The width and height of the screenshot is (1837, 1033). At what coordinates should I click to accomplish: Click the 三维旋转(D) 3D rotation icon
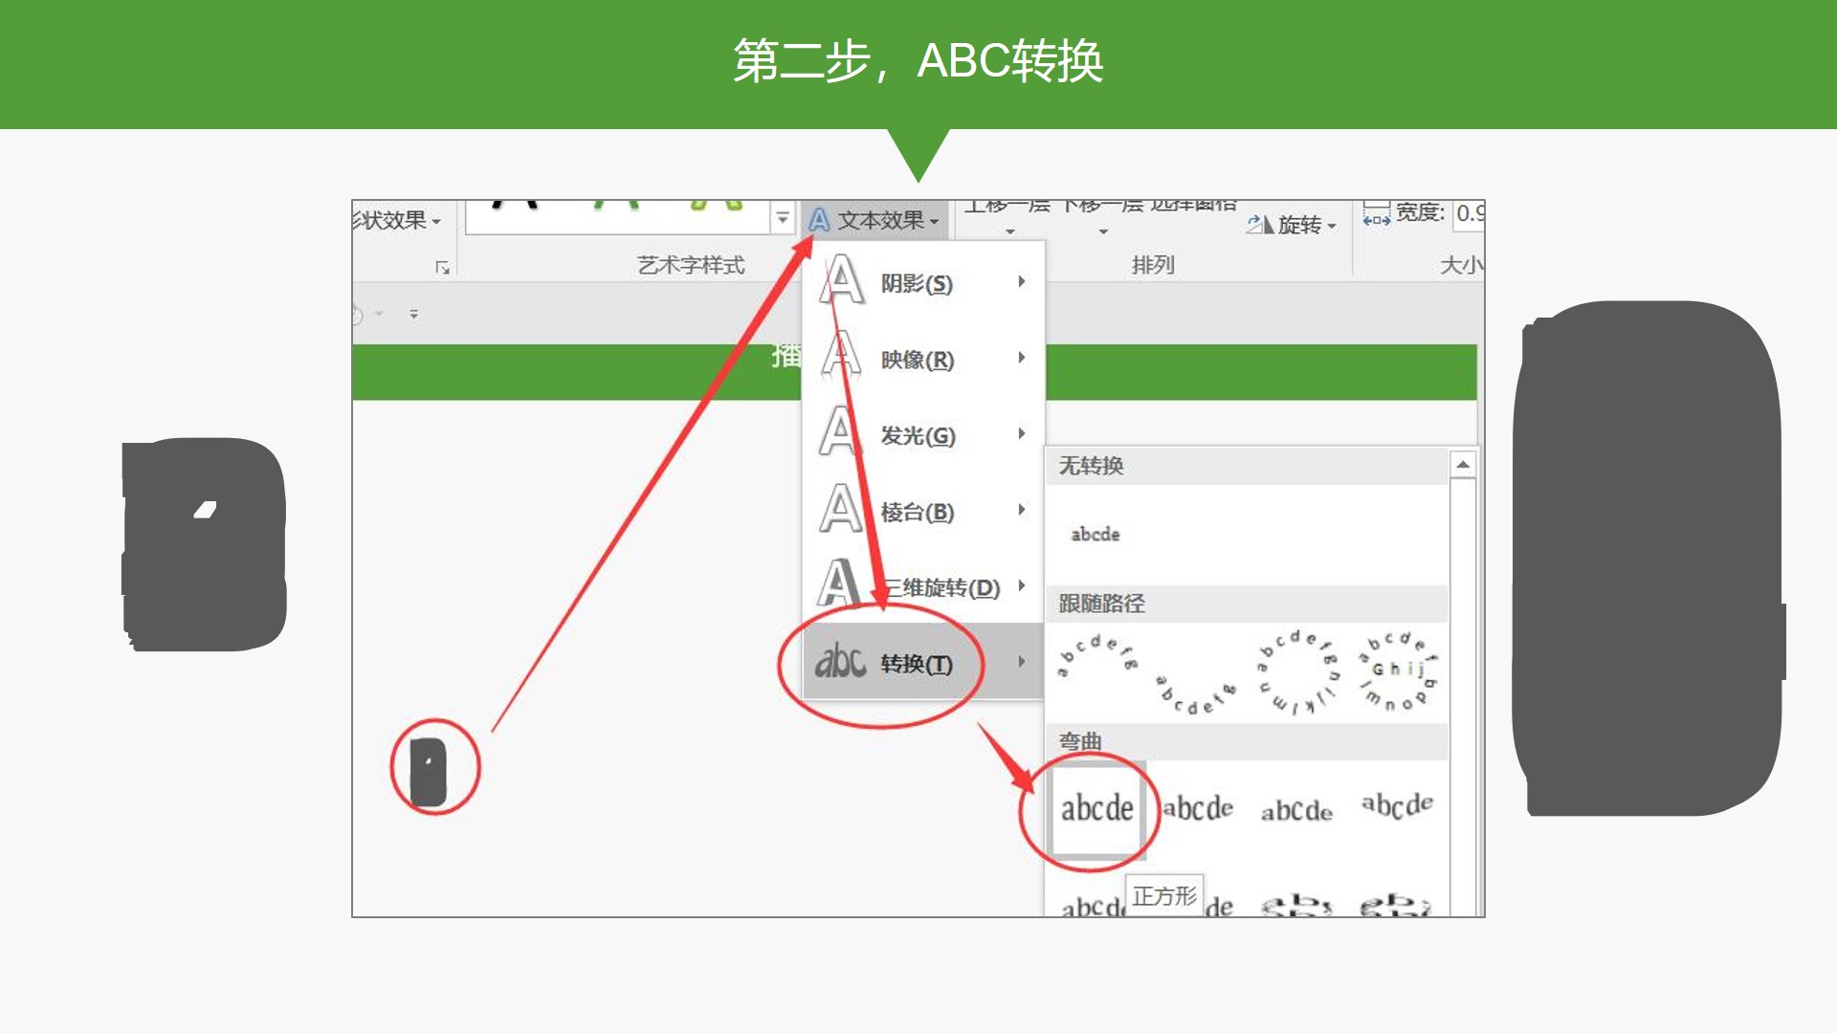(x=838, y=583)
